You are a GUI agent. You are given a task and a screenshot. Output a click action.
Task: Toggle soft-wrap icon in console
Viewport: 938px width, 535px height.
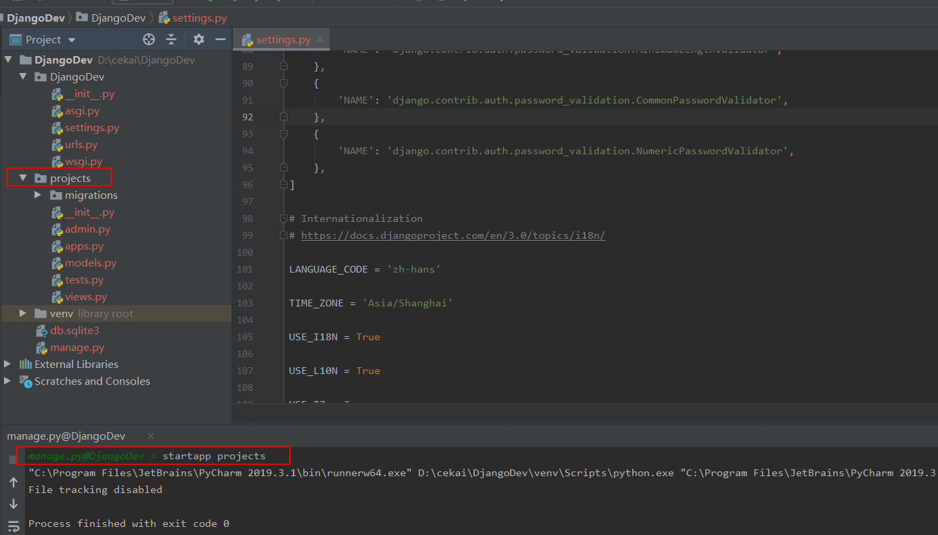13,526
